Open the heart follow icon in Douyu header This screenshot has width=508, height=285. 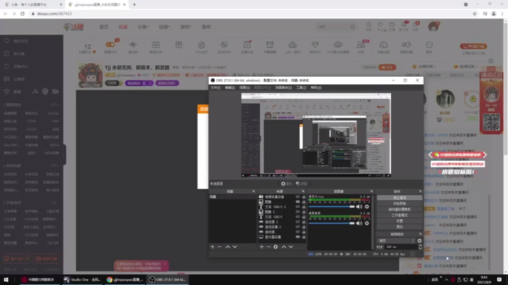380,25
